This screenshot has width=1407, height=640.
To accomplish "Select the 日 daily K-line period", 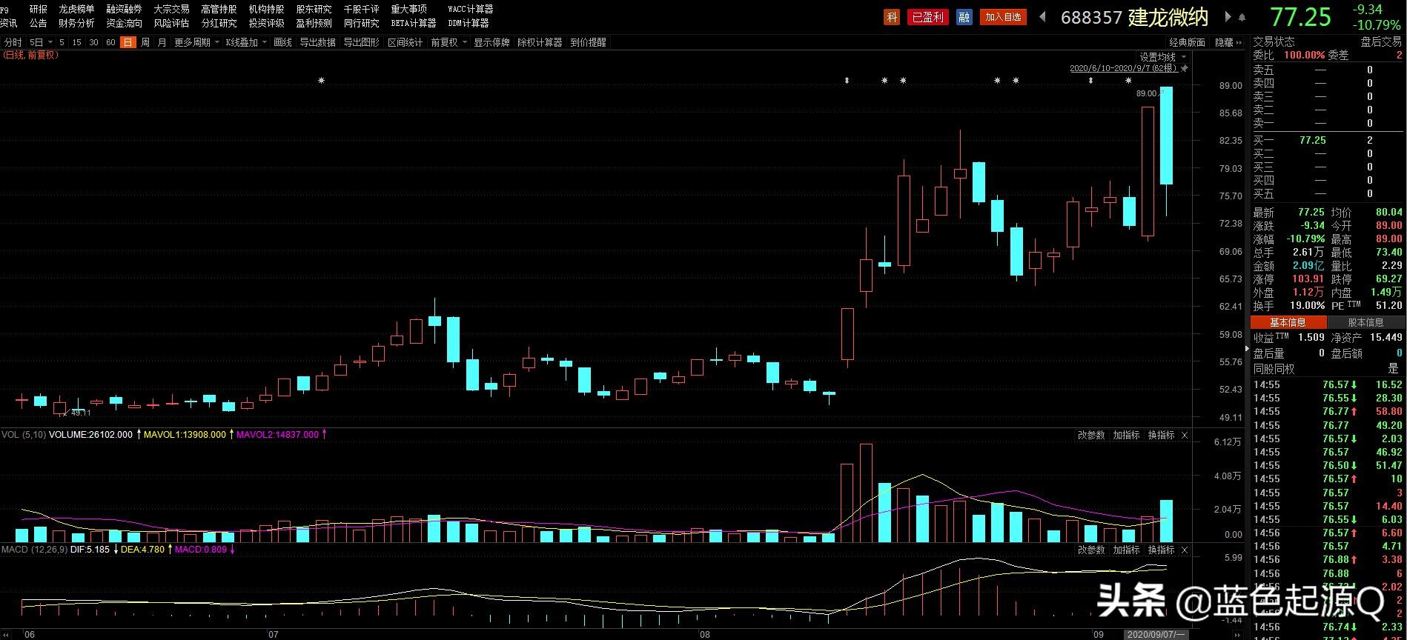I will click(x=128, y=43).
